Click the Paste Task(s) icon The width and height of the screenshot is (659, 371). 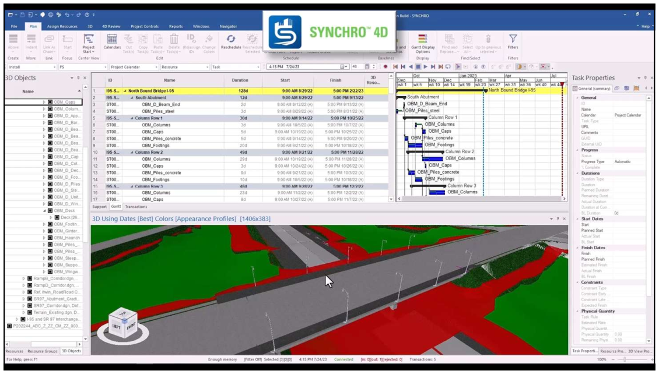[158, 40]
